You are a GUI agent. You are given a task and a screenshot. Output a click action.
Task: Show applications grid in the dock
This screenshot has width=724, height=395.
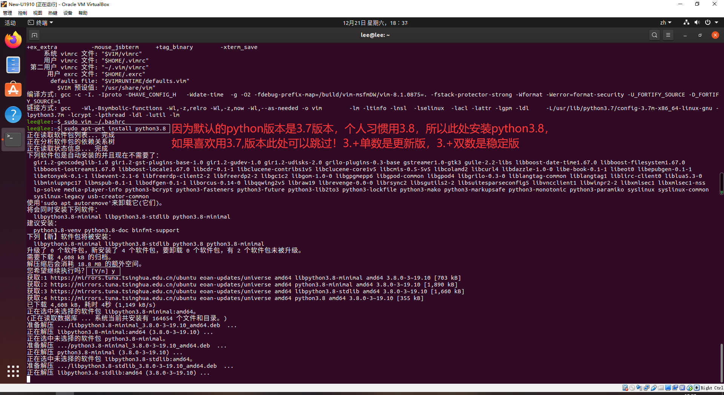point(13,371)
